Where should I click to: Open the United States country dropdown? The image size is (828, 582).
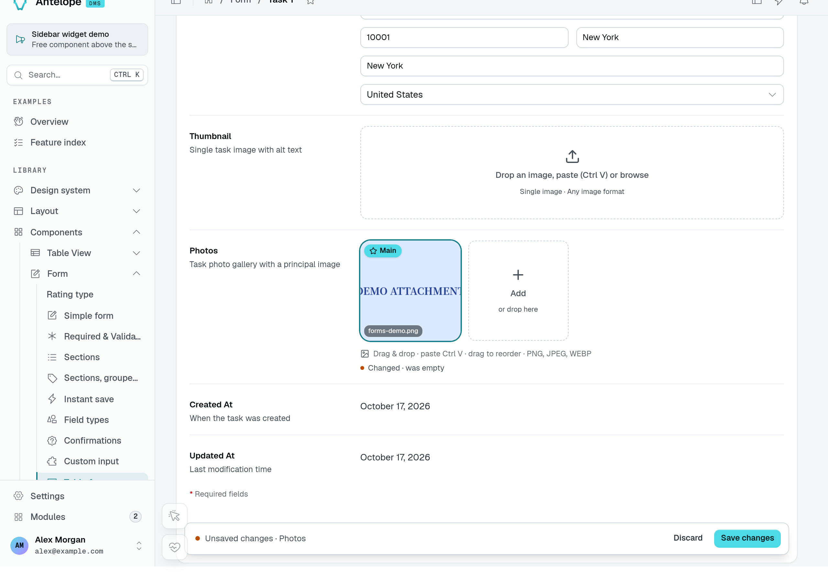click(572, 94)
